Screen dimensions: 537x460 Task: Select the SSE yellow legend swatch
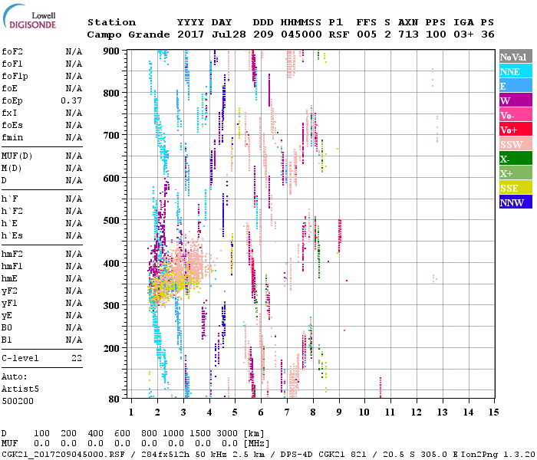tap(515, 188)
